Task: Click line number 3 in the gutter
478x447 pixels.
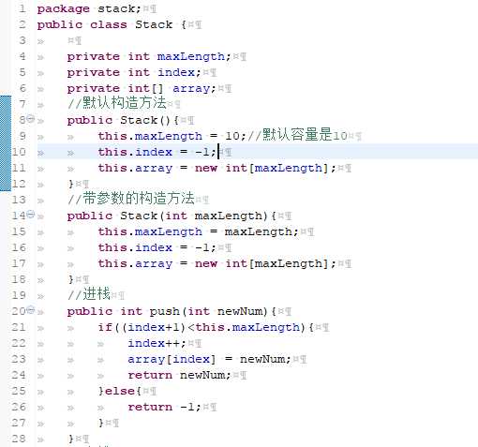Action: point(22,40)
